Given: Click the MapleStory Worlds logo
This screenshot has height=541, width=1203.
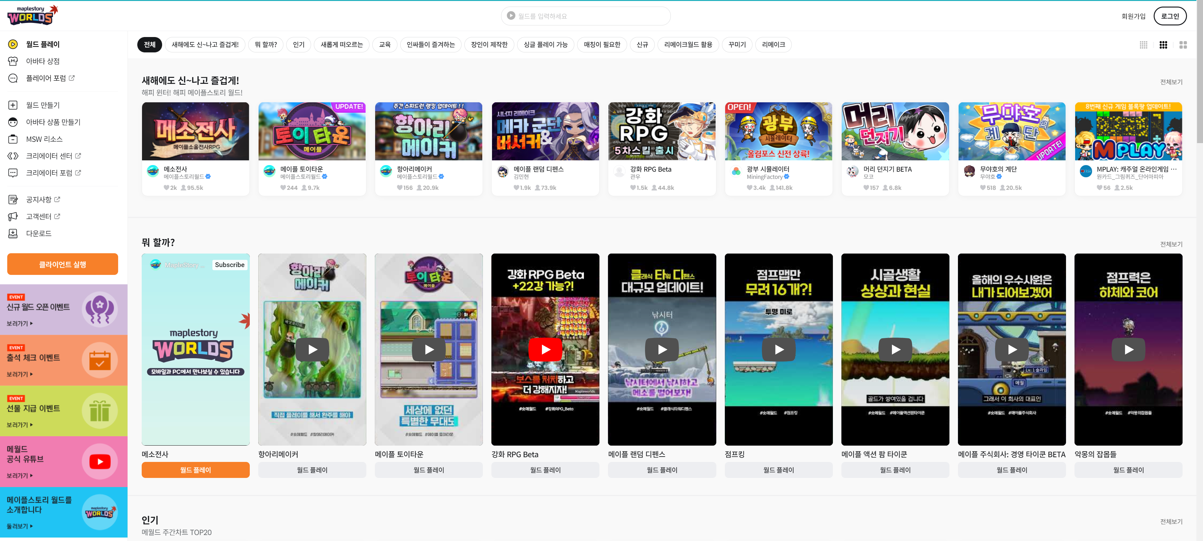Looking at the screenshot, I should point(32,15).
